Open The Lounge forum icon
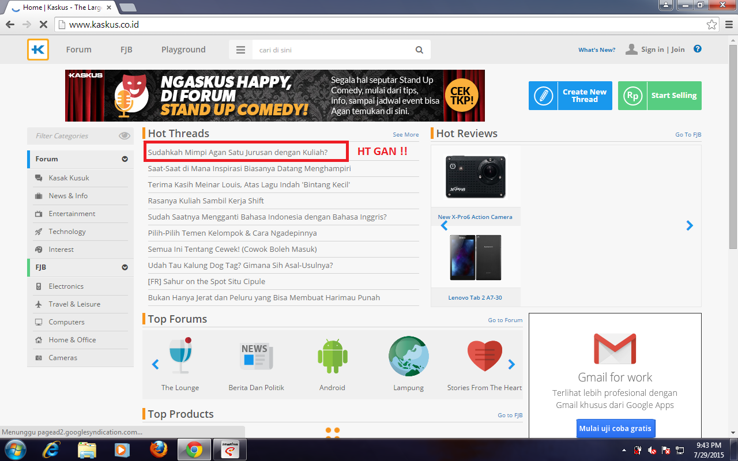738x461 pixels. pos(180,356)
